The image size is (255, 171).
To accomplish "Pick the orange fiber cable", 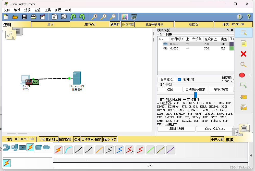I will [x=99, y=150].
